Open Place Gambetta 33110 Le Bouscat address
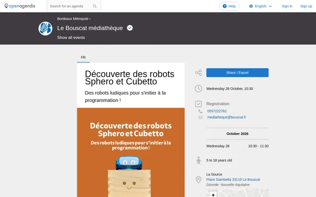This screenshot has width=316, height=197. coord(233,179)
